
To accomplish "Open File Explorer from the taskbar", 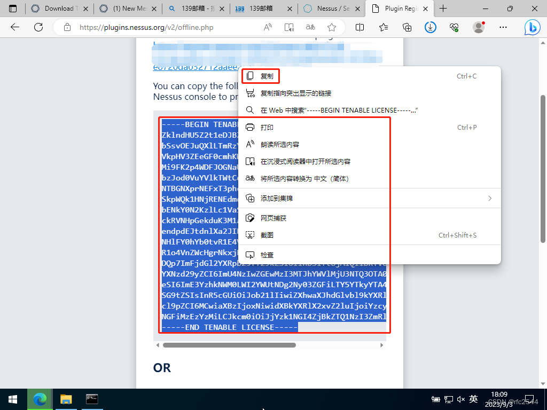I will point(66,399).
